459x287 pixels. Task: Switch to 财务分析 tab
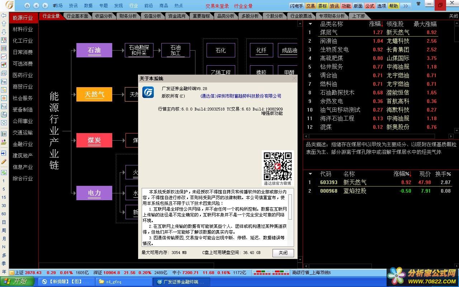[128, 16]
